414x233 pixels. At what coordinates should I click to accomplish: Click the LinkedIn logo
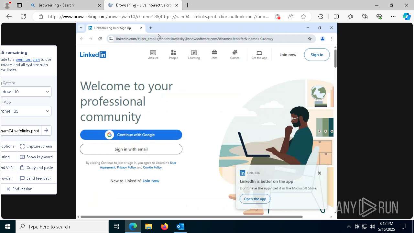[93, 54]
